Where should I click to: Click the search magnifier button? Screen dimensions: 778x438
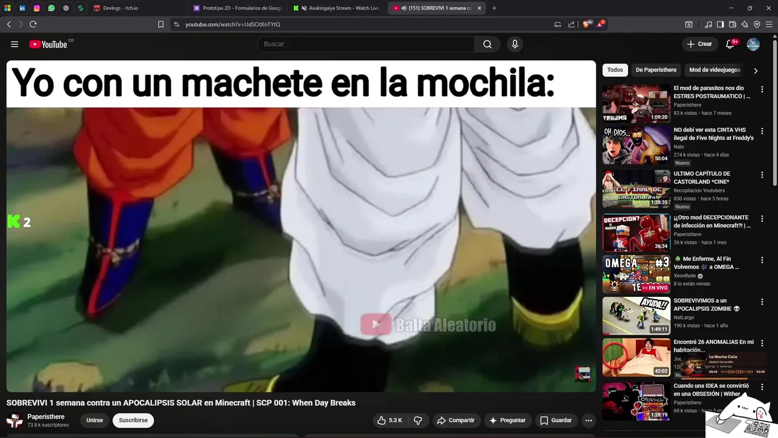pyautogui.click(x=487, y=44)
